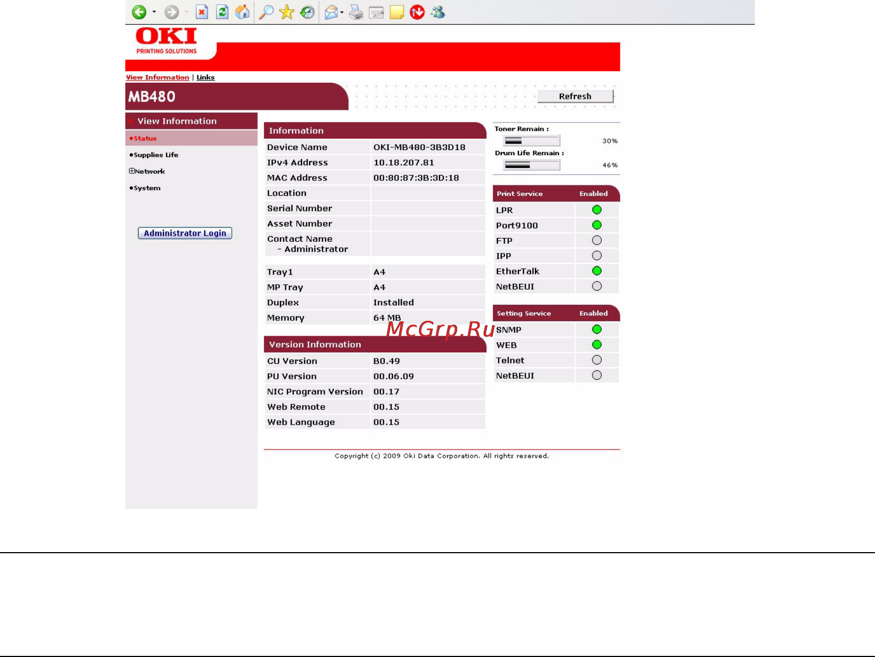This screenshot has height=657, width=875.
Task: Open Search with the magnifying glass icon
Action: tap(267, 12)
